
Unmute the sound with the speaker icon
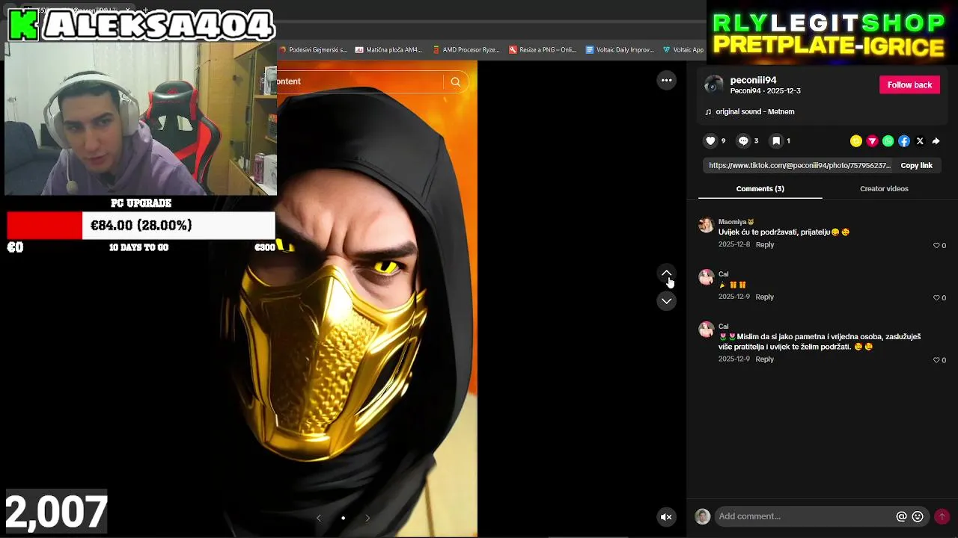pyautogui.click(x=666, y=516)
